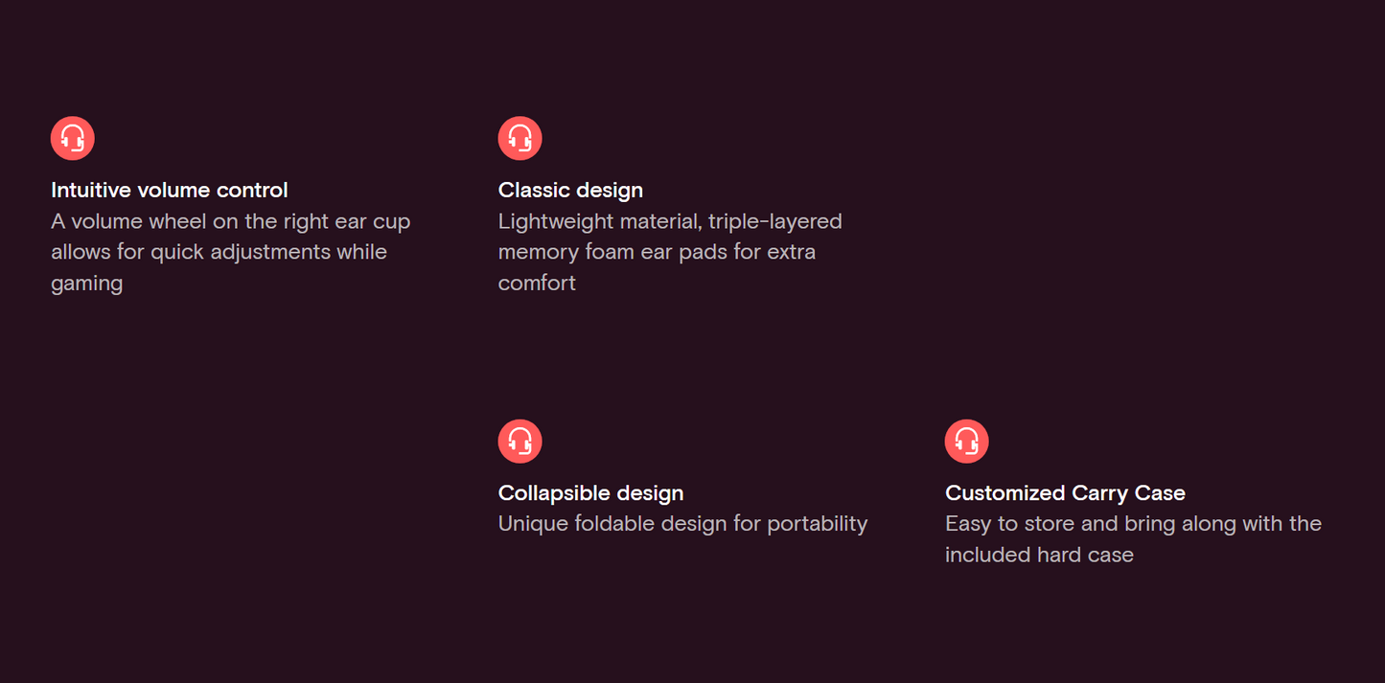Select the "Classic design" heading
The height and width of the screenshot is (683, 1385).
[570, 190]
